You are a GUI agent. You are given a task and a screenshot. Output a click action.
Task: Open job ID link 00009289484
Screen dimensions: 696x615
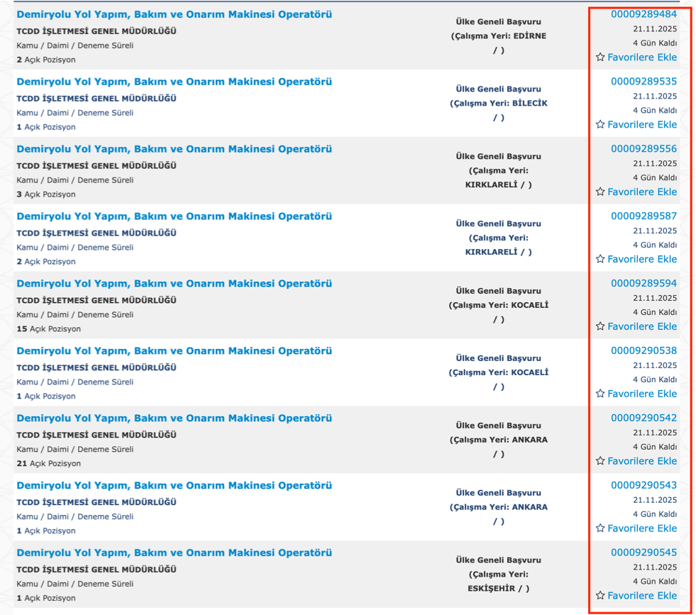(x=643, y=14)
